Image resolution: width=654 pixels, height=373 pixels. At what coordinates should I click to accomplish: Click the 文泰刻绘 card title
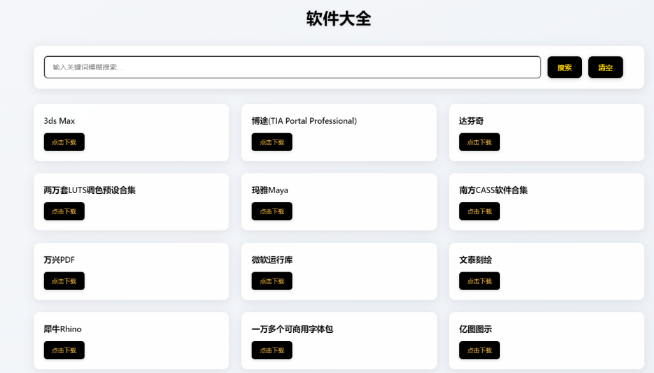(475, 260)
